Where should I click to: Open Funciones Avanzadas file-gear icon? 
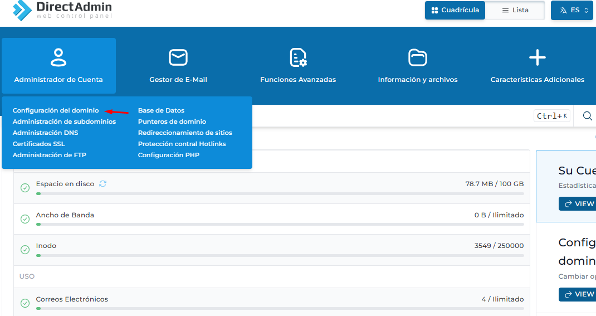[298, 57]
